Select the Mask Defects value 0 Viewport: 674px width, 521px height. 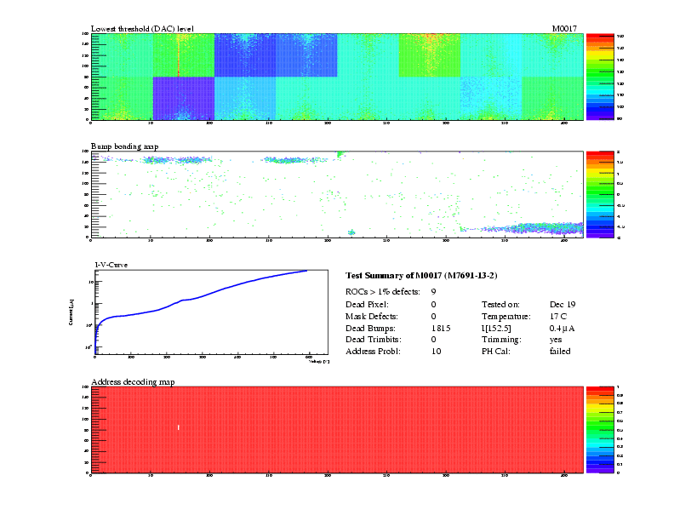(433, 317)
